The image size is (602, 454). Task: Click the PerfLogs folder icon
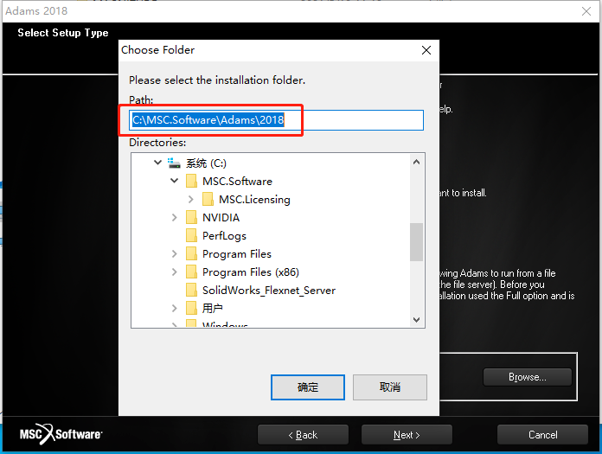pyautogui.click(x=191, y=235)
